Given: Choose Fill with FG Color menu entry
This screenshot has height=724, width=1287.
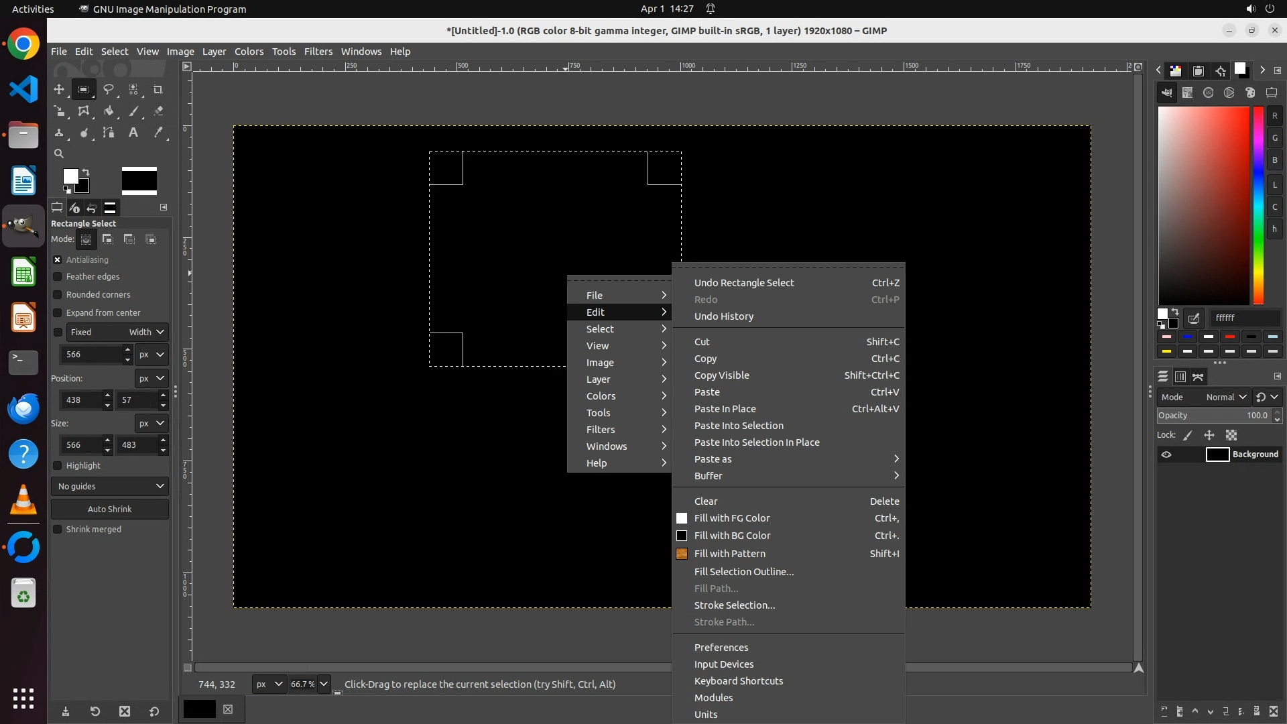Looking at the screenshot, I should [732, 518].
